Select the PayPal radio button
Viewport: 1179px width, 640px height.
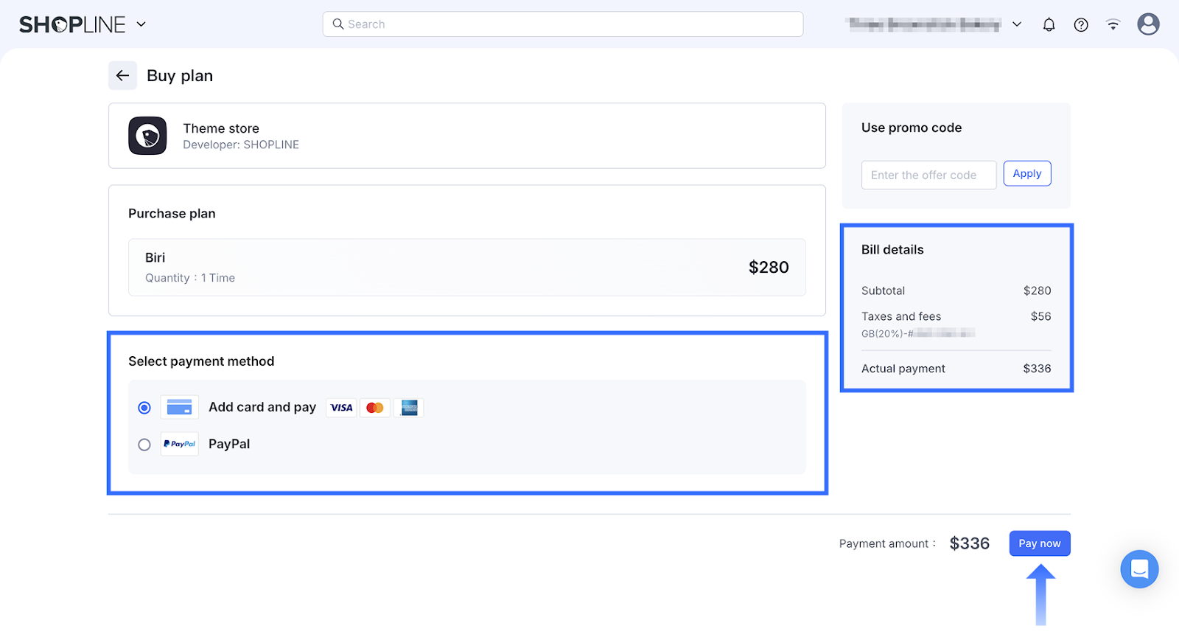[144, 445]
